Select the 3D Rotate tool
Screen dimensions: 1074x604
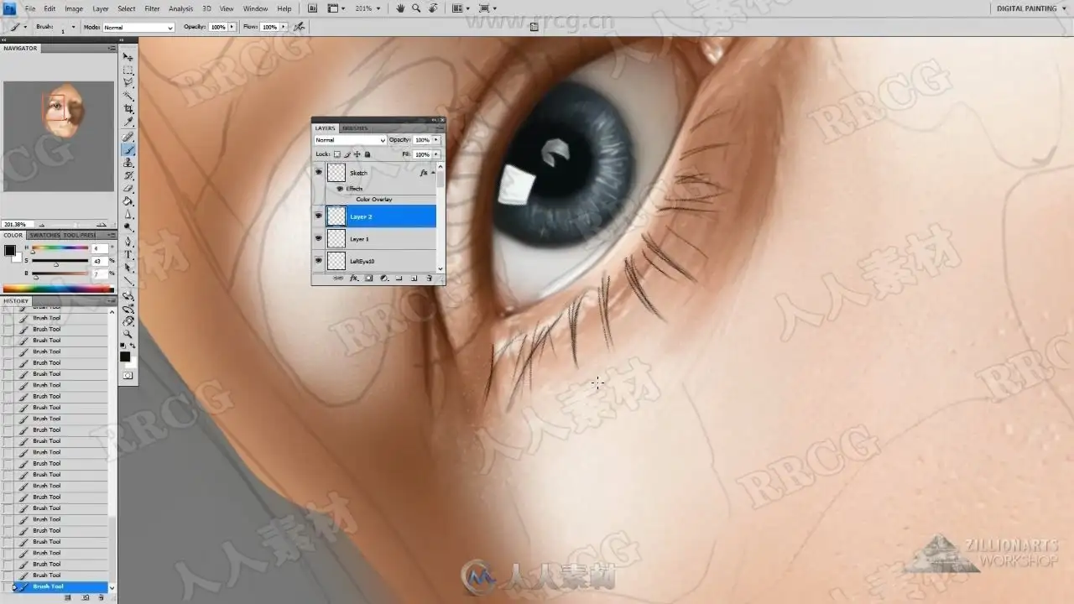pyautogui.click(x=128, y=295)
